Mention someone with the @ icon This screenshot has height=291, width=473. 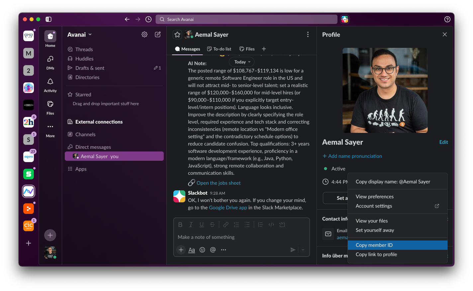click(x=213, y=250)
